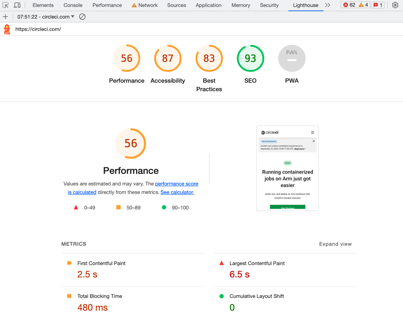Clear all Lighthouse reports
This screenshot has width=403, height=318.
pos(81,17)
